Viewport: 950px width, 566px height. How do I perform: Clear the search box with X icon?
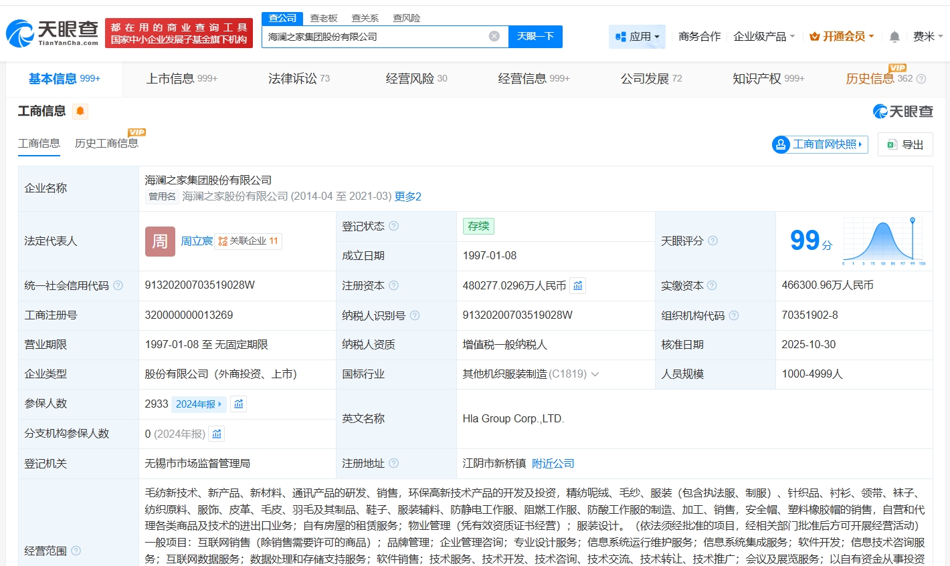pos(494,36)
